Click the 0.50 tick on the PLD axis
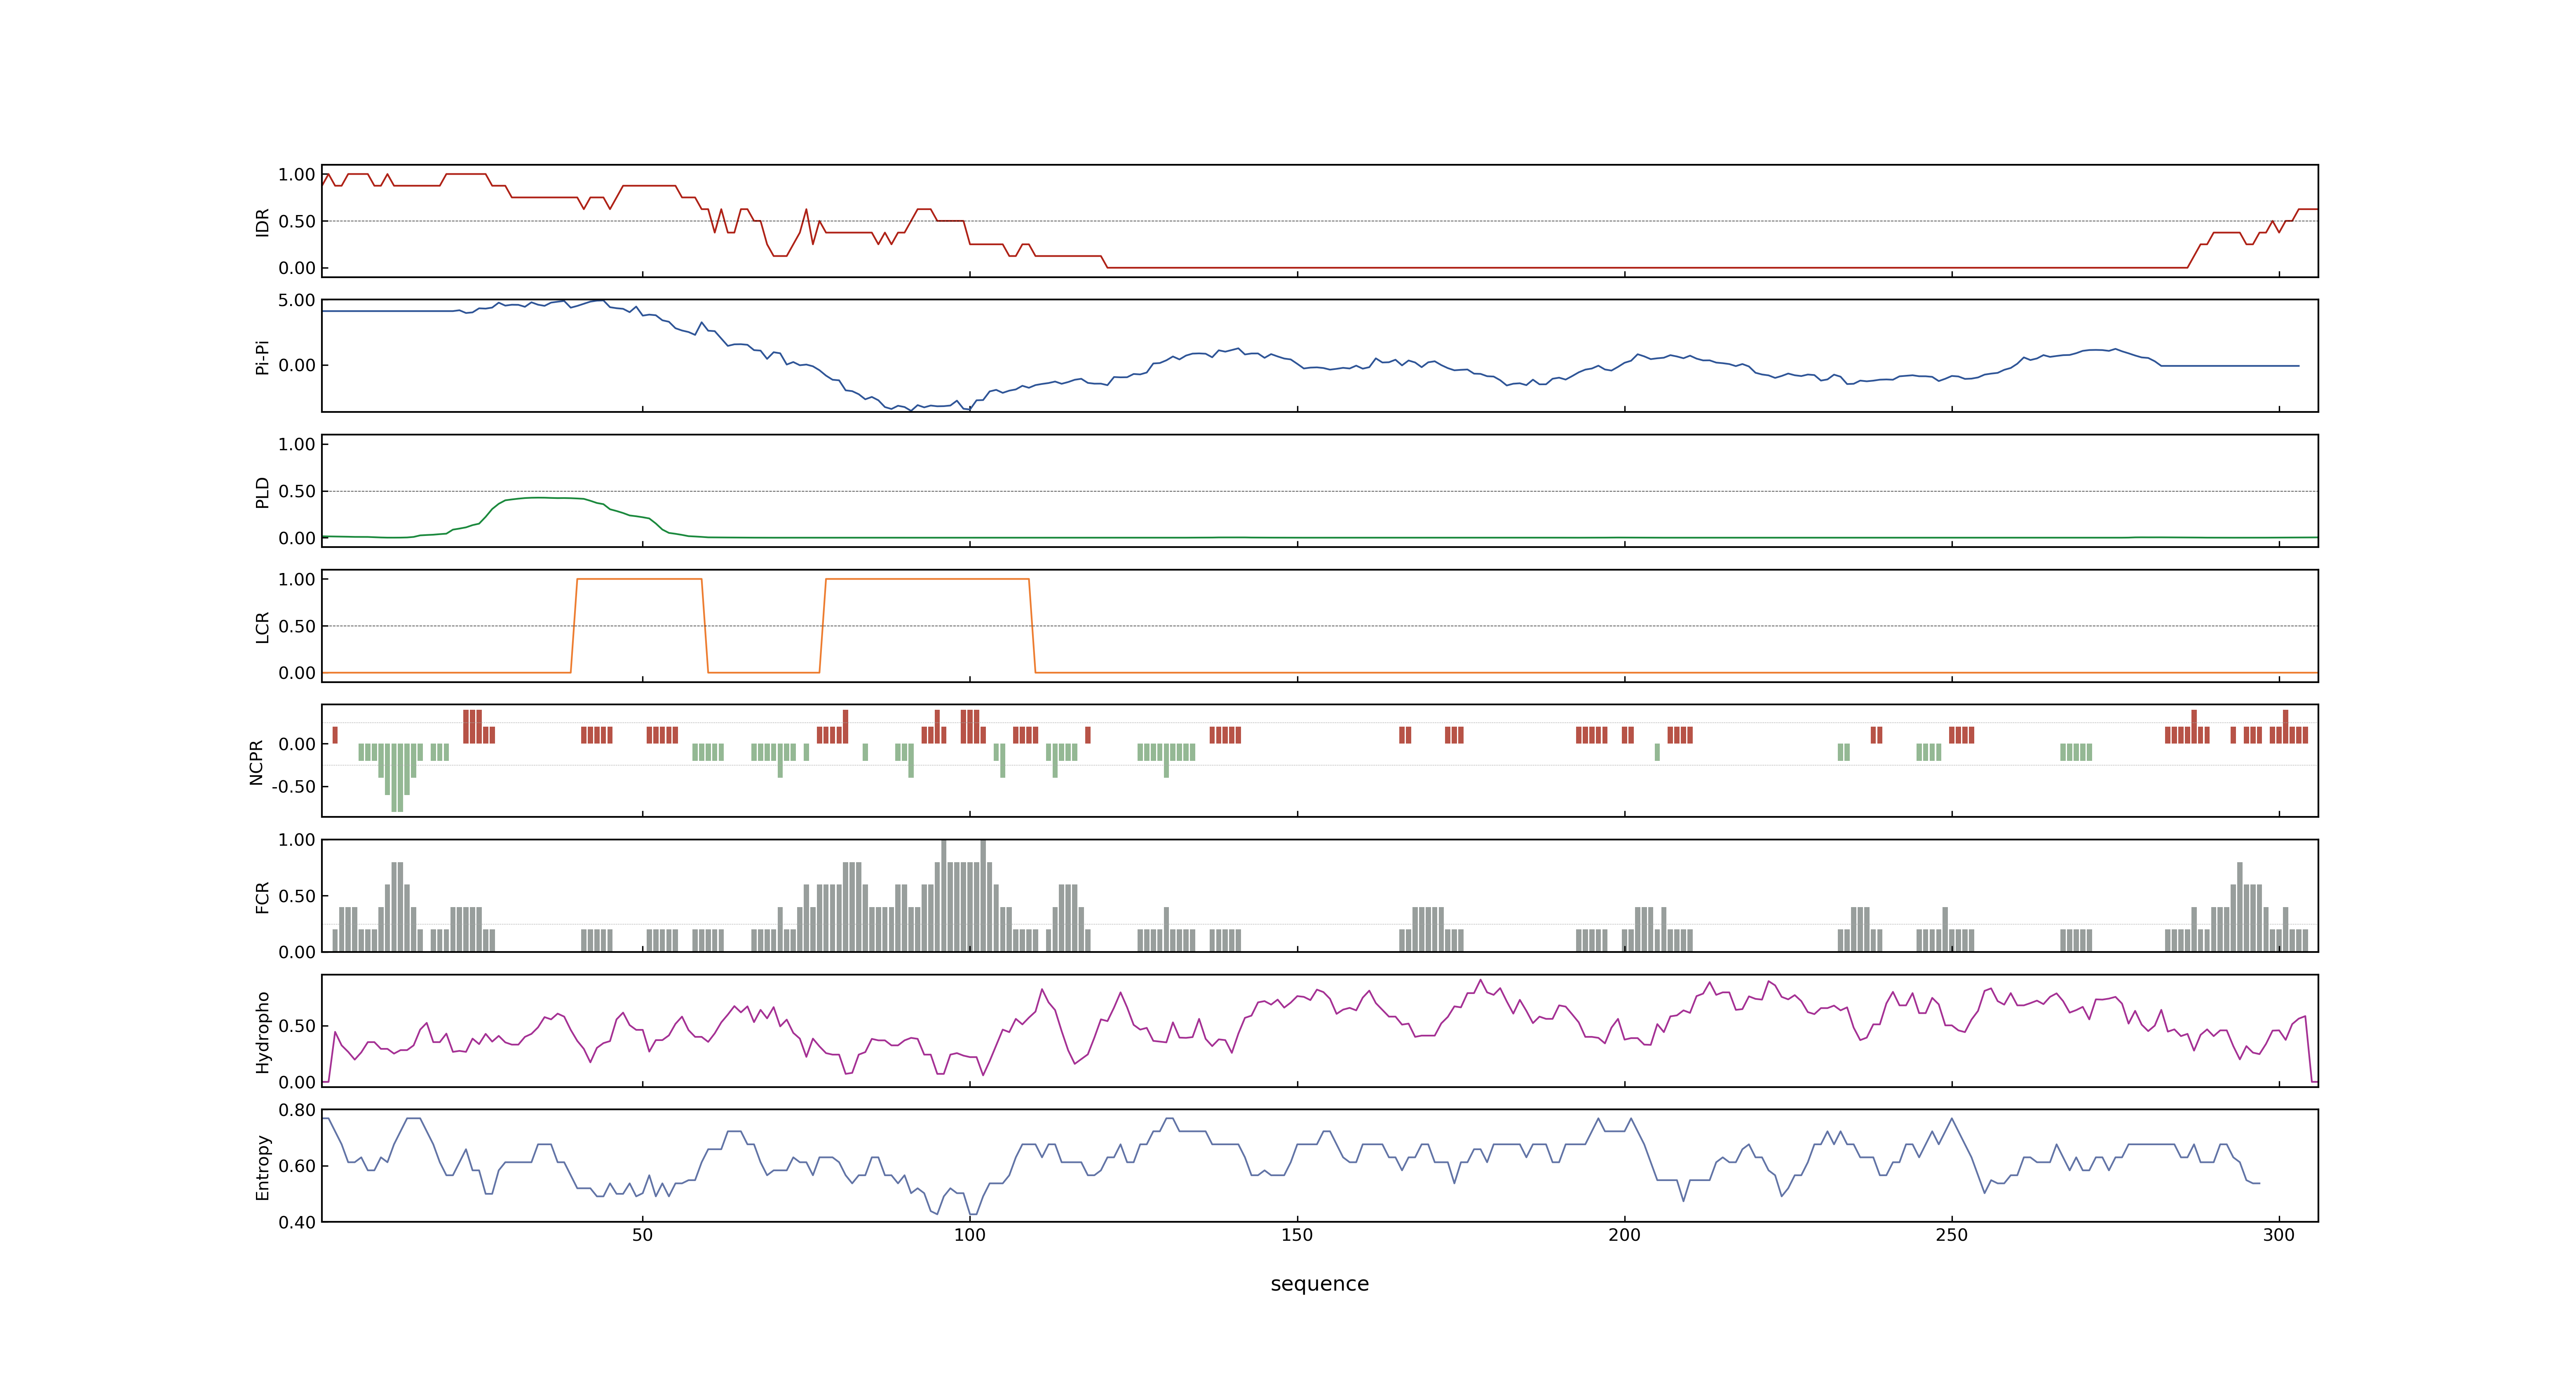 click(x=297, y=491)
